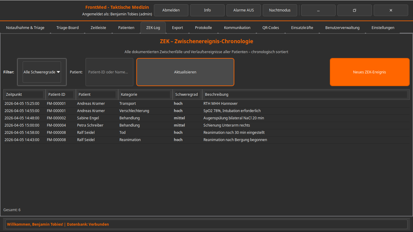
Task: Click the Abmelden logout button
Action: tap(171, 10)
